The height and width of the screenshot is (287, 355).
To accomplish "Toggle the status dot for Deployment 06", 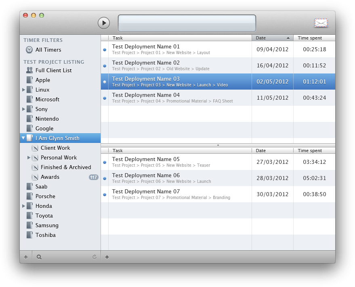I will 105,178.
